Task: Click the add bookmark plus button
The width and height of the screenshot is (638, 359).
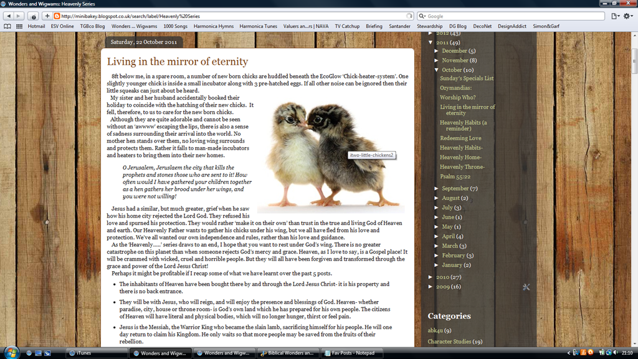Action: click(x=47, y=16)
